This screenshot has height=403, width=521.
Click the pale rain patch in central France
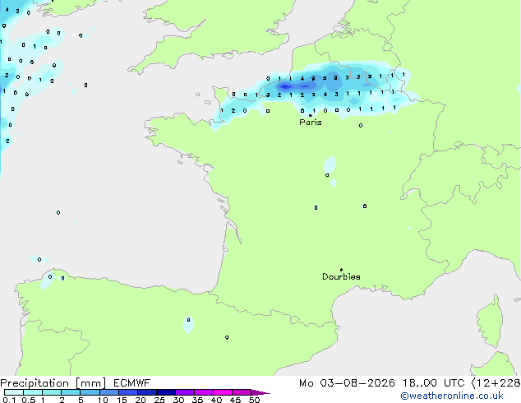(x=330, y=165)
